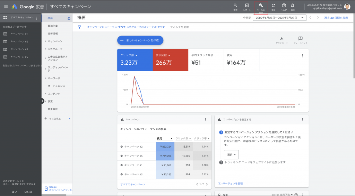Click the キャンペーンのステータス filter text
Viewport: 355px width, 196px height.
pos(106,27)
